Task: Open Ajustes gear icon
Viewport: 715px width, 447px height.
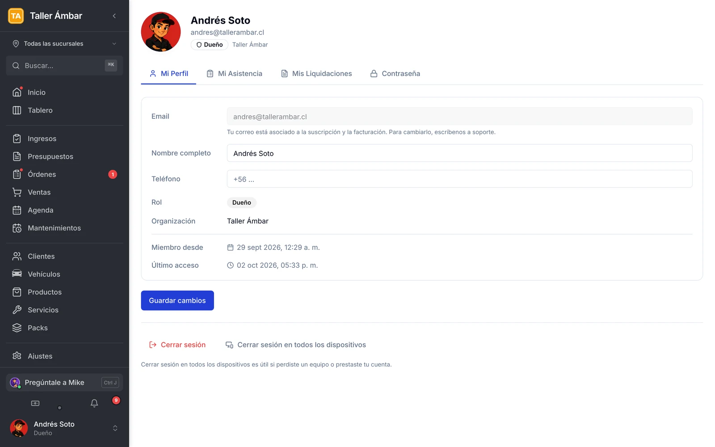Action: point(17,356)
